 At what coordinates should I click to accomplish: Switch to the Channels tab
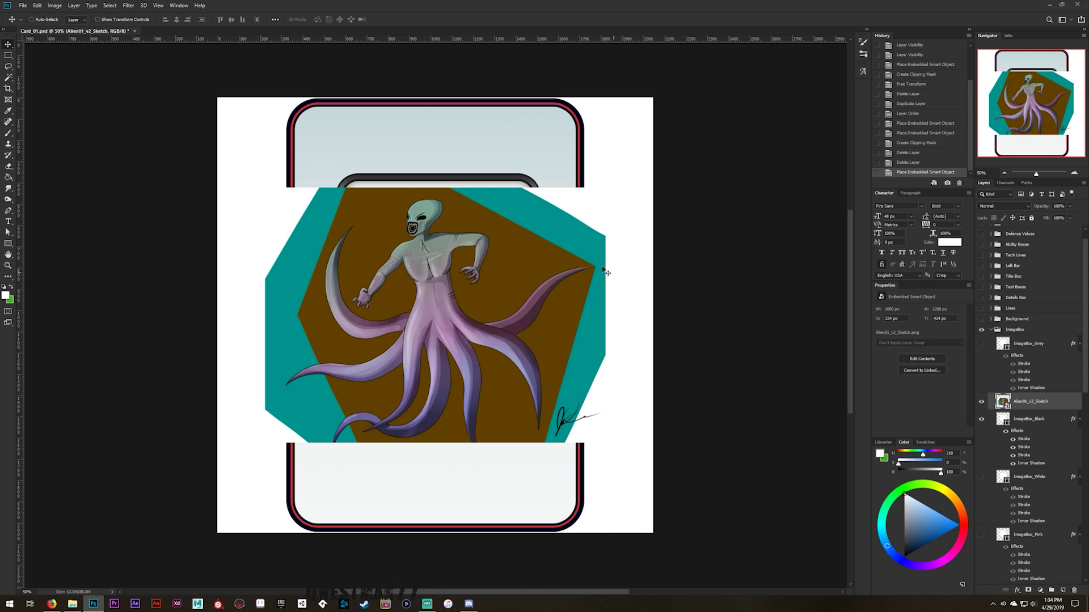[1005, 182]
